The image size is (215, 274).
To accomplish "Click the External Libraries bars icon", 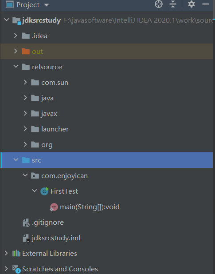I will tap(16, 253).
